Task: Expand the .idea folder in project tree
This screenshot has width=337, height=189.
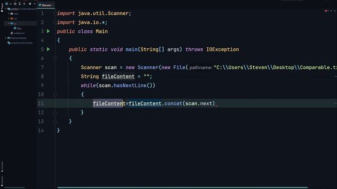Action: point(9,14)
